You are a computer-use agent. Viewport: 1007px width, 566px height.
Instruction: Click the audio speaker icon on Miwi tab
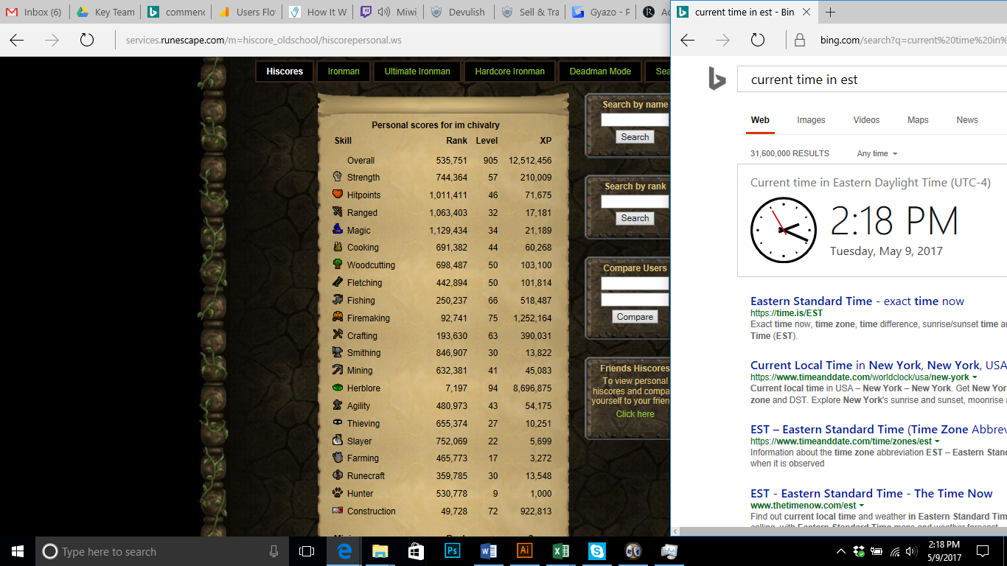384,12
